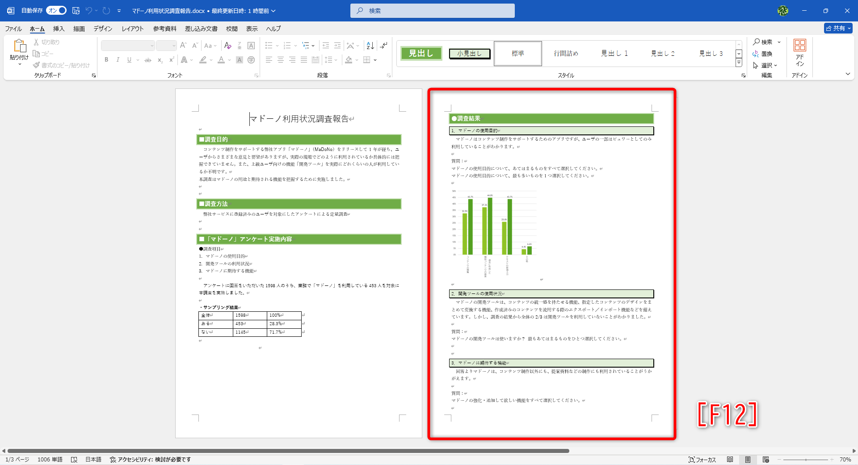Click the Format Painter icon
Viewport: 858px width, 465px height.
pos(37,64)
